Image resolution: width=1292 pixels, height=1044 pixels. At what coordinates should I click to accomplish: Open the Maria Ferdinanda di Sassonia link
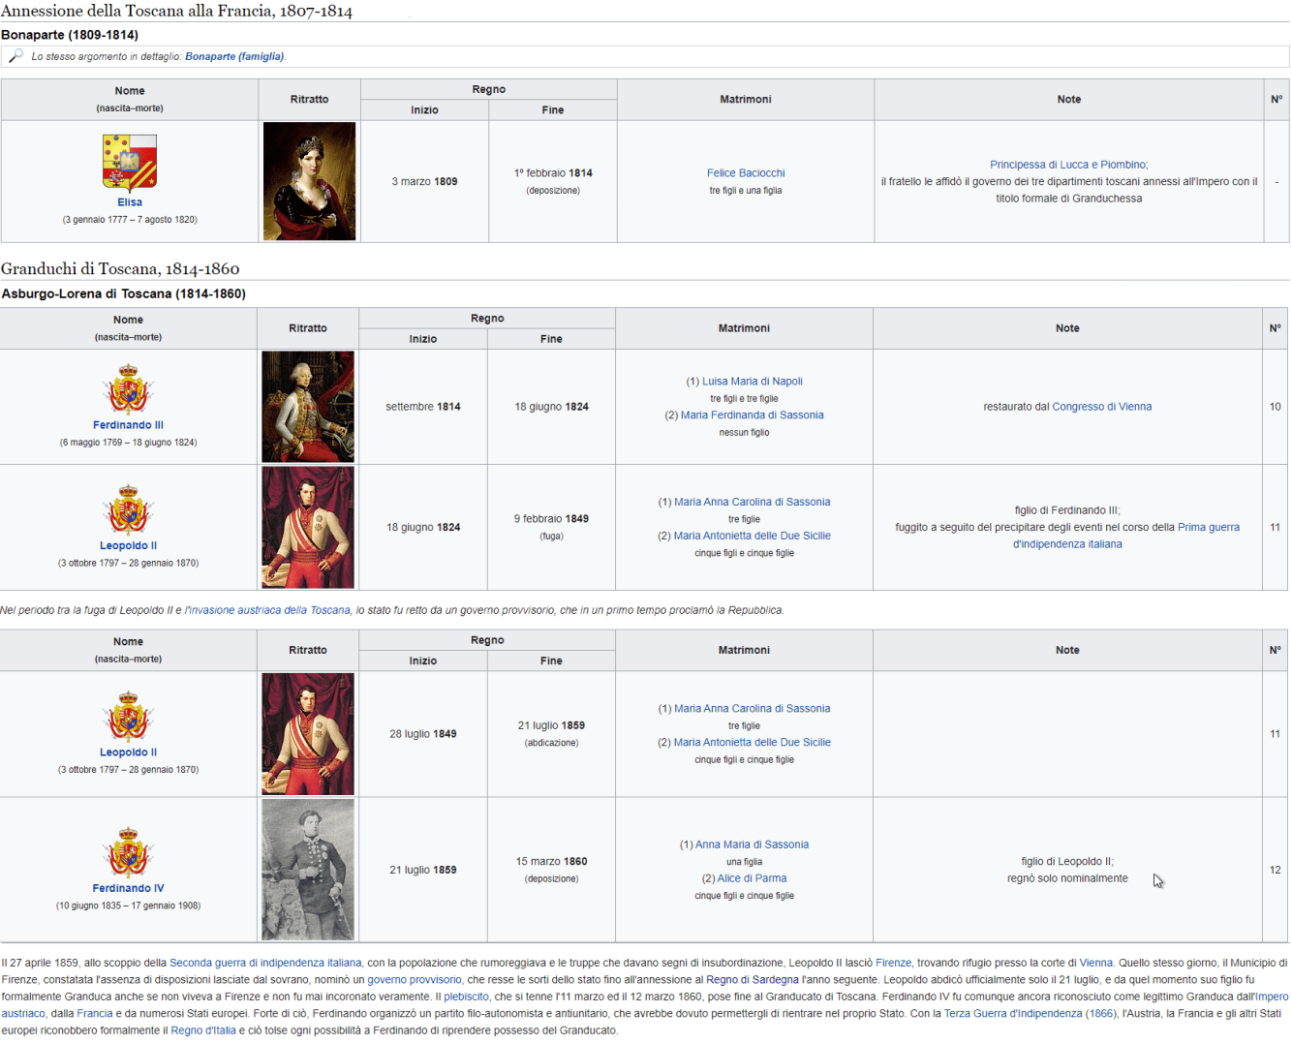pos(752,415)
